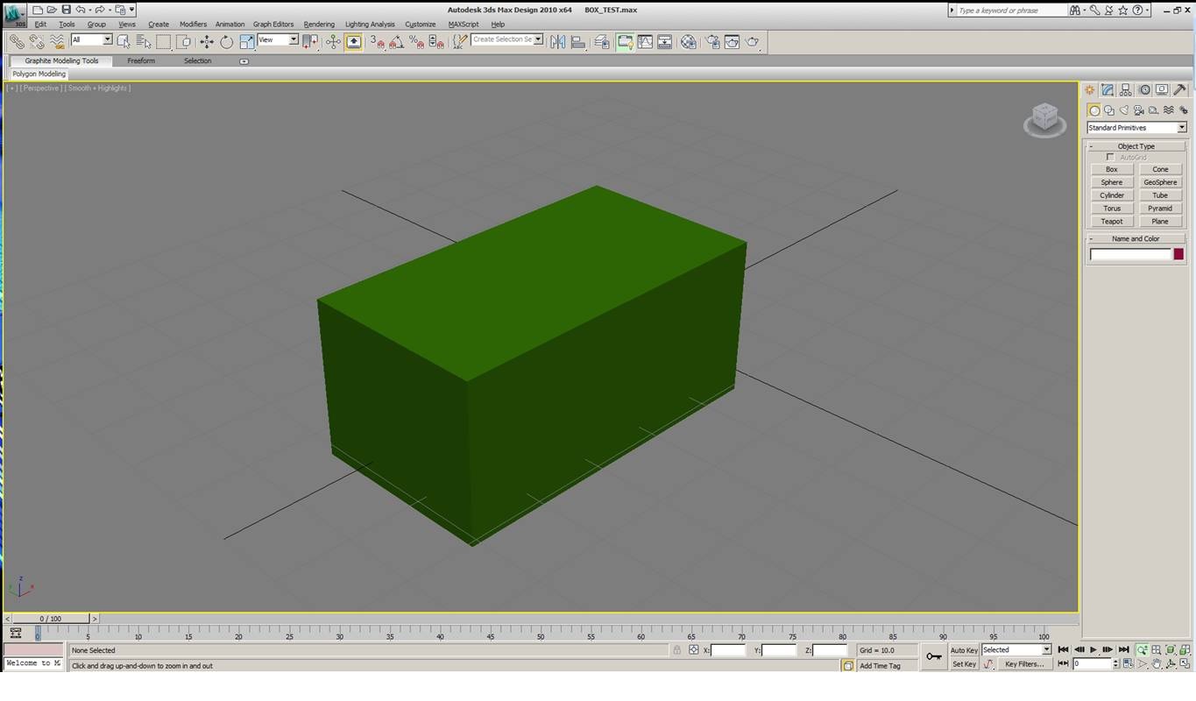Expand the Quick Access toolbar dropdown arrow
1196x701 pixels.
tap(132, 10)
